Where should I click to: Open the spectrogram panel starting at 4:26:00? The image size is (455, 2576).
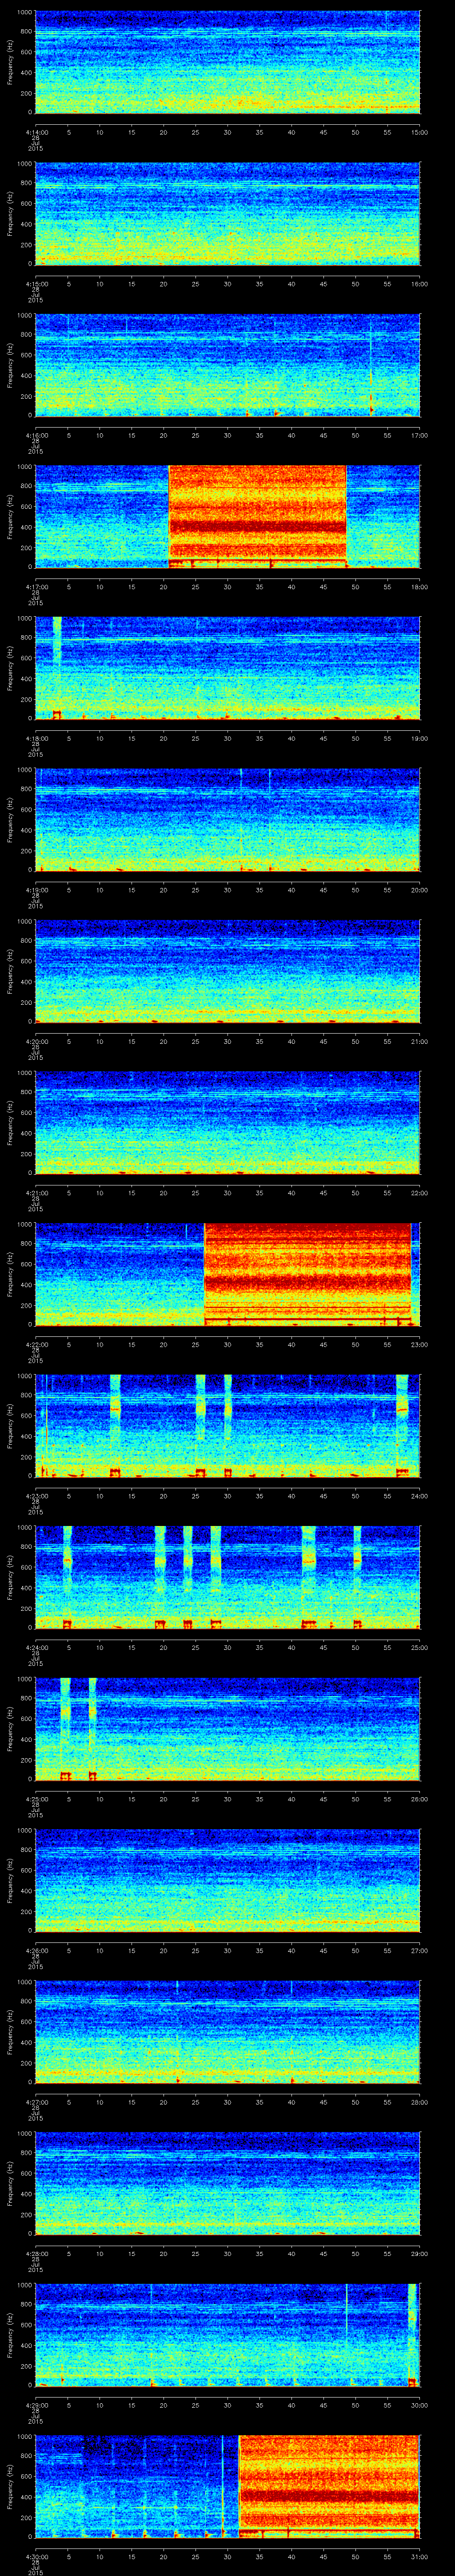point(227,1879)
